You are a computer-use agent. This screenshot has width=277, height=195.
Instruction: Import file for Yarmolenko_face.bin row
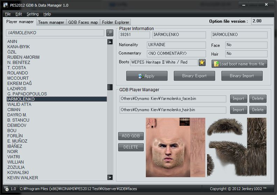pyautogui.click(x=238, y=99)
